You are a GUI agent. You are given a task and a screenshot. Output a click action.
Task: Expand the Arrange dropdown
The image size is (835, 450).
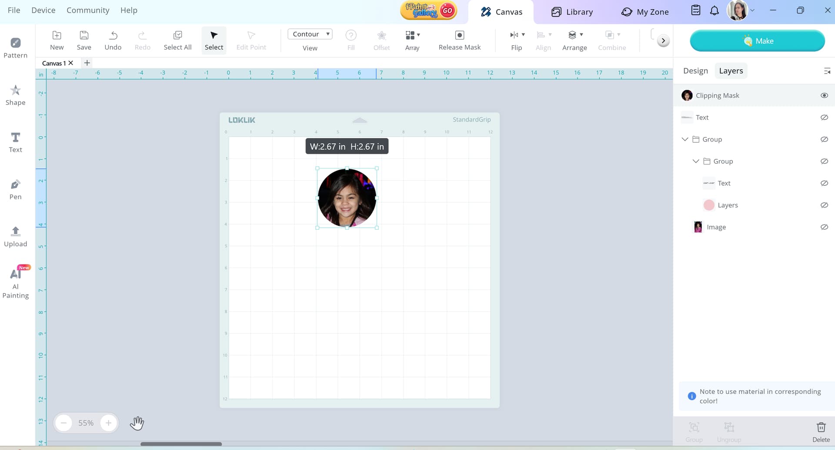tap(581, 35)
